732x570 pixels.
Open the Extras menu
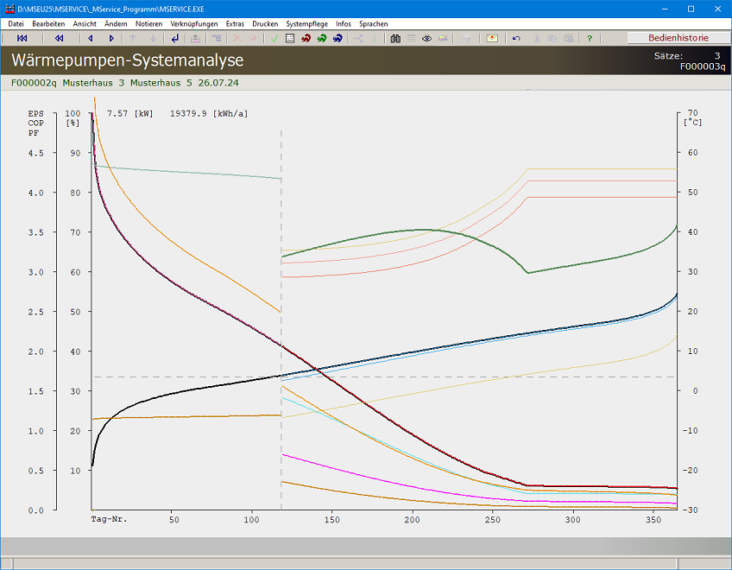[x=235, y=24]
